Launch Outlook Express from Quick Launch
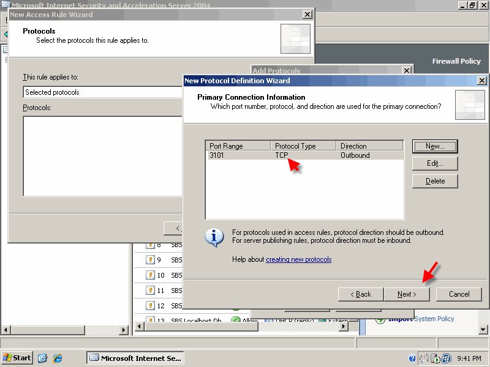This screenshot has height=367, width=490. coord(42,358)
